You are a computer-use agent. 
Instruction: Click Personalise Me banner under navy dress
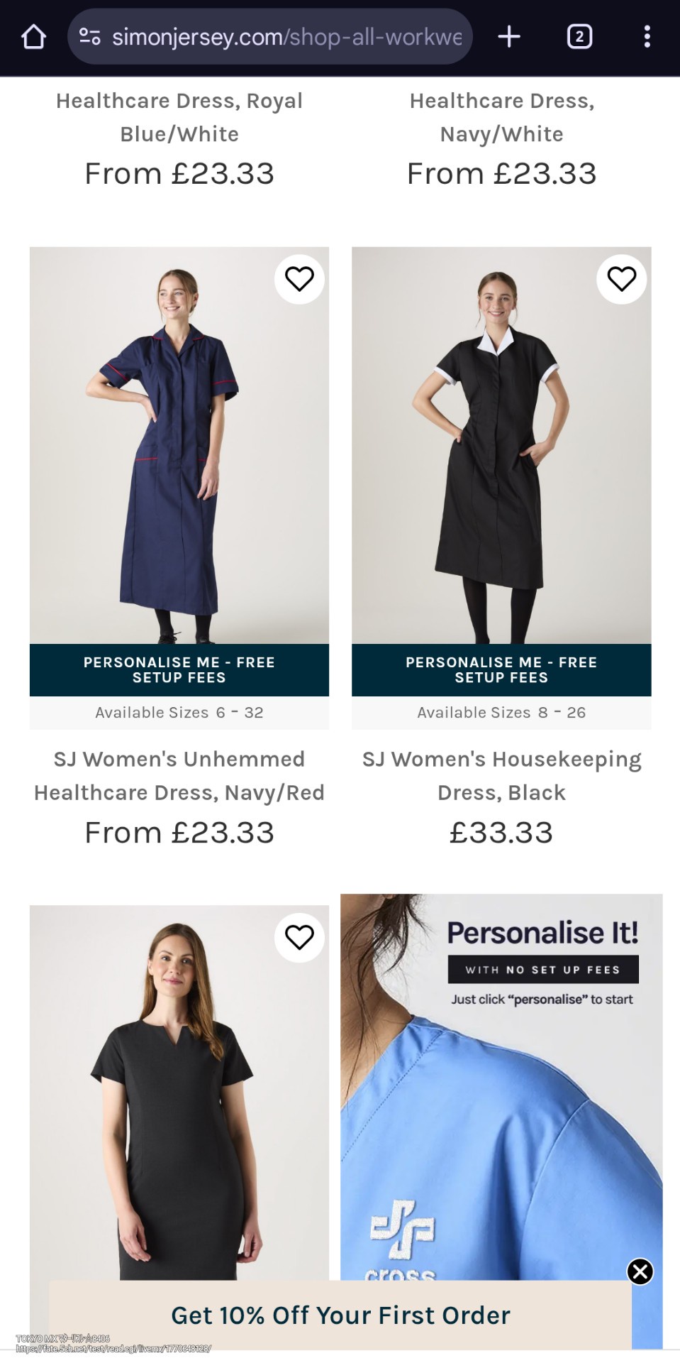pyautogui.click(x=179, y=670)
